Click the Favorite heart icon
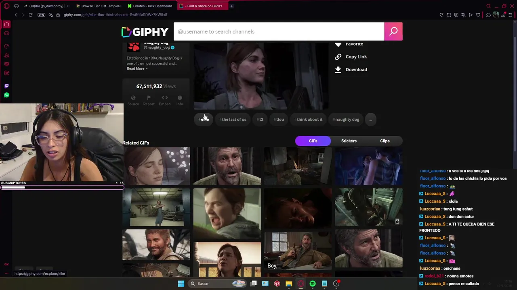Image resolution: width=517 pixels, height=290 pixels. [338, 44]
